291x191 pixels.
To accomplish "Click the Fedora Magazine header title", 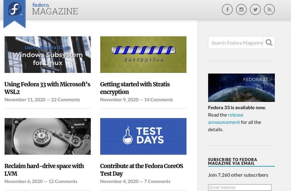I will [x=55, y=9].
